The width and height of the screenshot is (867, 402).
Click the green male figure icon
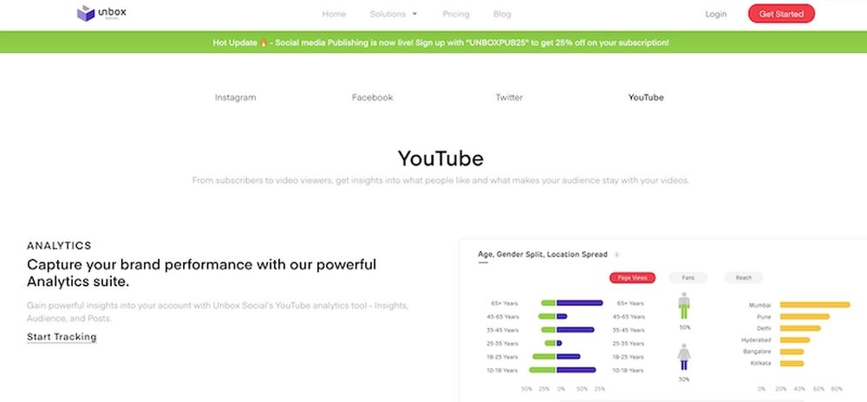(x=684, y=306)
